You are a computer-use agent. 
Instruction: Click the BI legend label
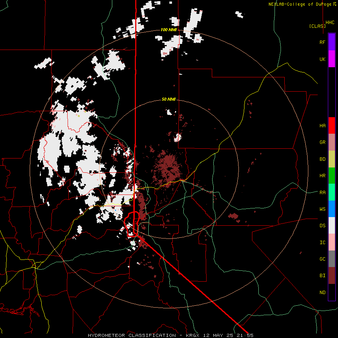click(322, 276)
